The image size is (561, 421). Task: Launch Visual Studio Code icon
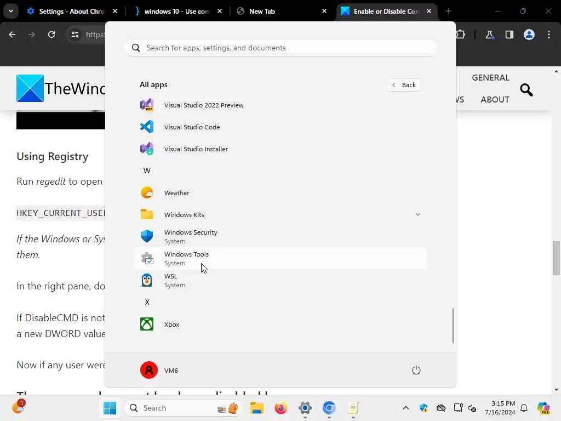click(147, 127)
